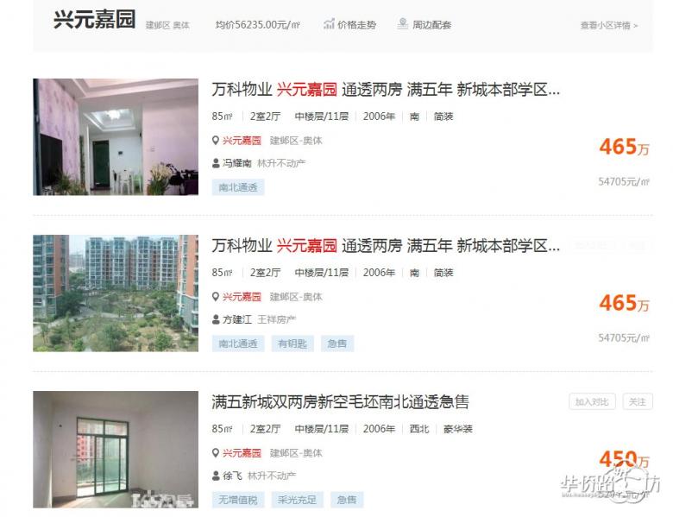Toggle 关注 follow on the third listing
This screenshot has width=673, height=517.
point(638,402)
